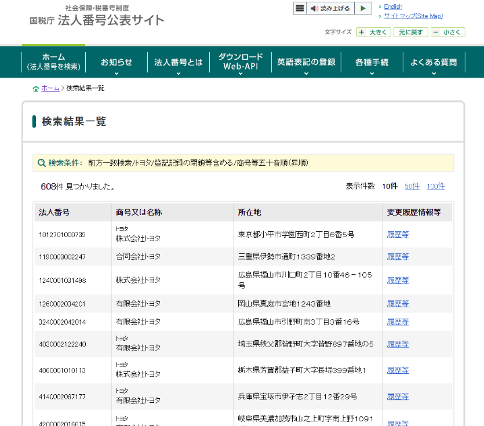Go to ホーム via breadcrumb link

pyautogui.click(x=50, y=88)
